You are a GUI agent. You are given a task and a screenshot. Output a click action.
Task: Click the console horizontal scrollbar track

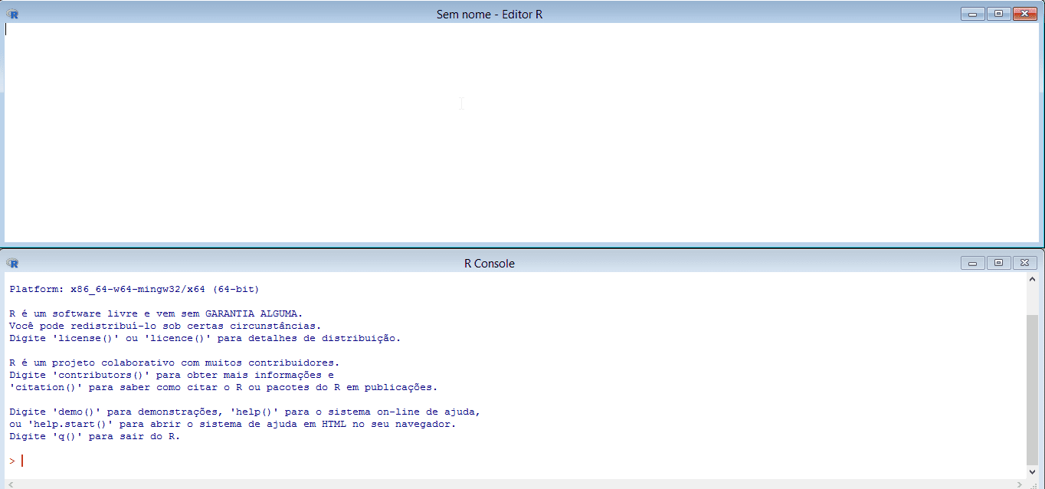513,484
